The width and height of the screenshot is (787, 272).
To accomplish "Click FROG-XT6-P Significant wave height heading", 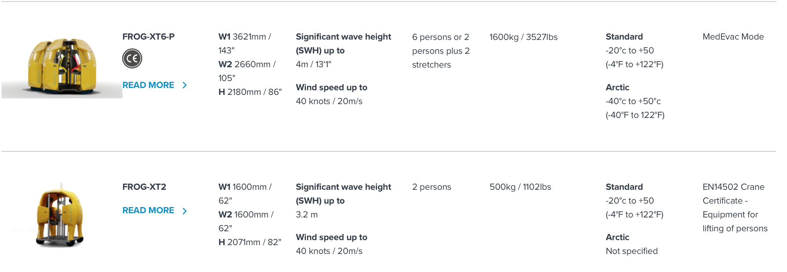I will 344,43.
